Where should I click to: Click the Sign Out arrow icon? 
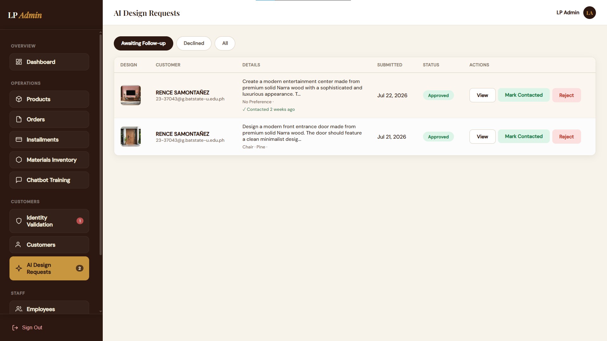[15, 328]
